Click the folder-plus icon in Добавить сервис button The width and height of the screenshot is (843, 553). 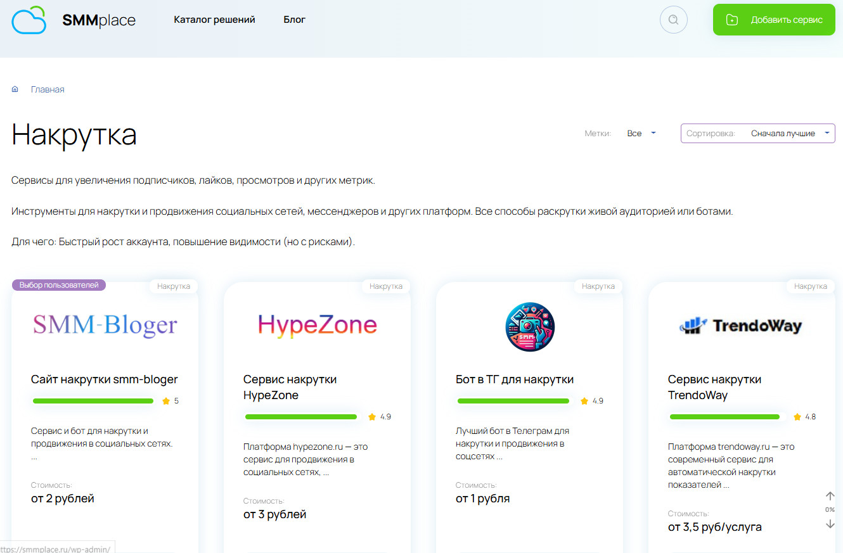pyautogui.click(x=731, y=20)
